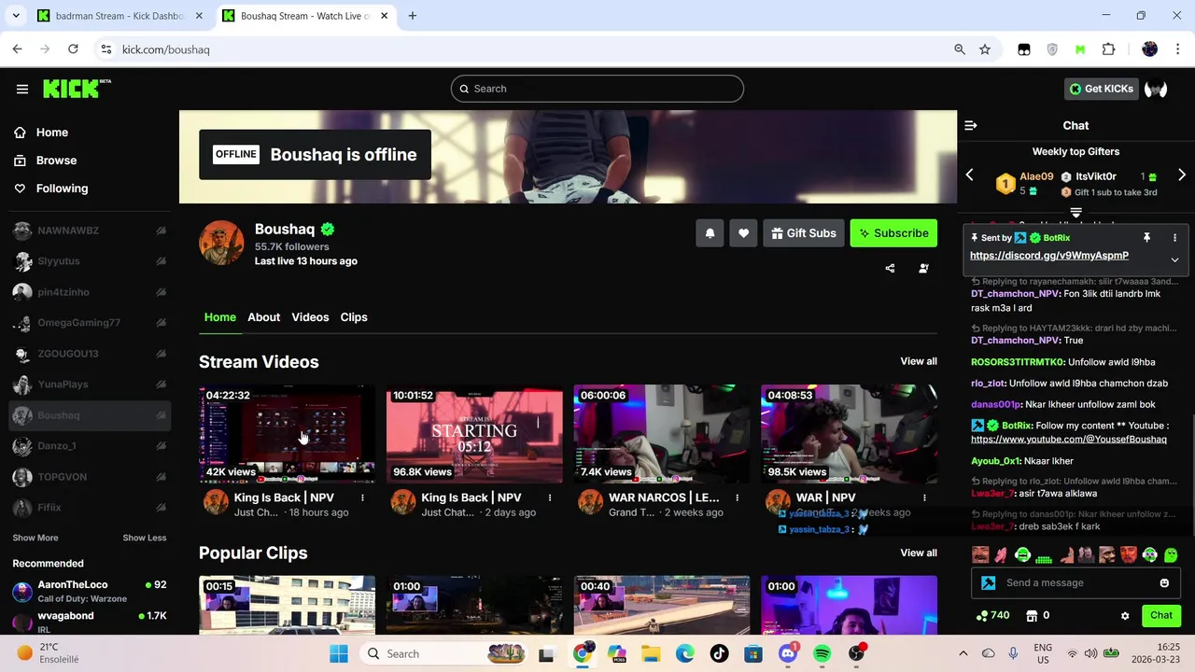1195x672 pixels.
Task: Open Spotify from the taskbar
Action: pyautogui.click(x=822, y=653)
